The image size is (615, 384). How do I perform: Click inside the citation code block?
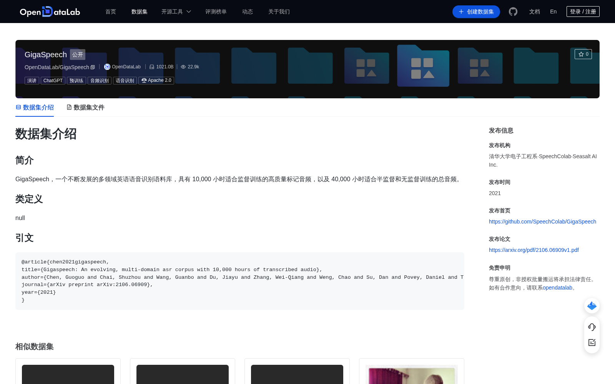(240, 281)
